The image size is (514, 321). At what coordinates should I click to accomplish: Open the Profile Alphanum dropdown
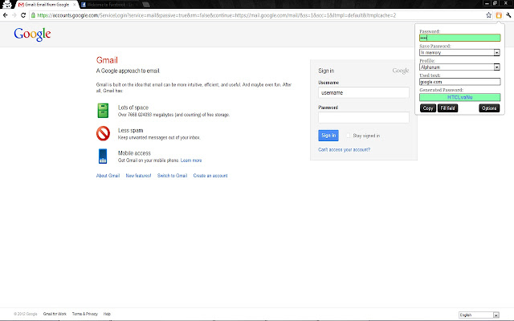click(x=459, y=67)
